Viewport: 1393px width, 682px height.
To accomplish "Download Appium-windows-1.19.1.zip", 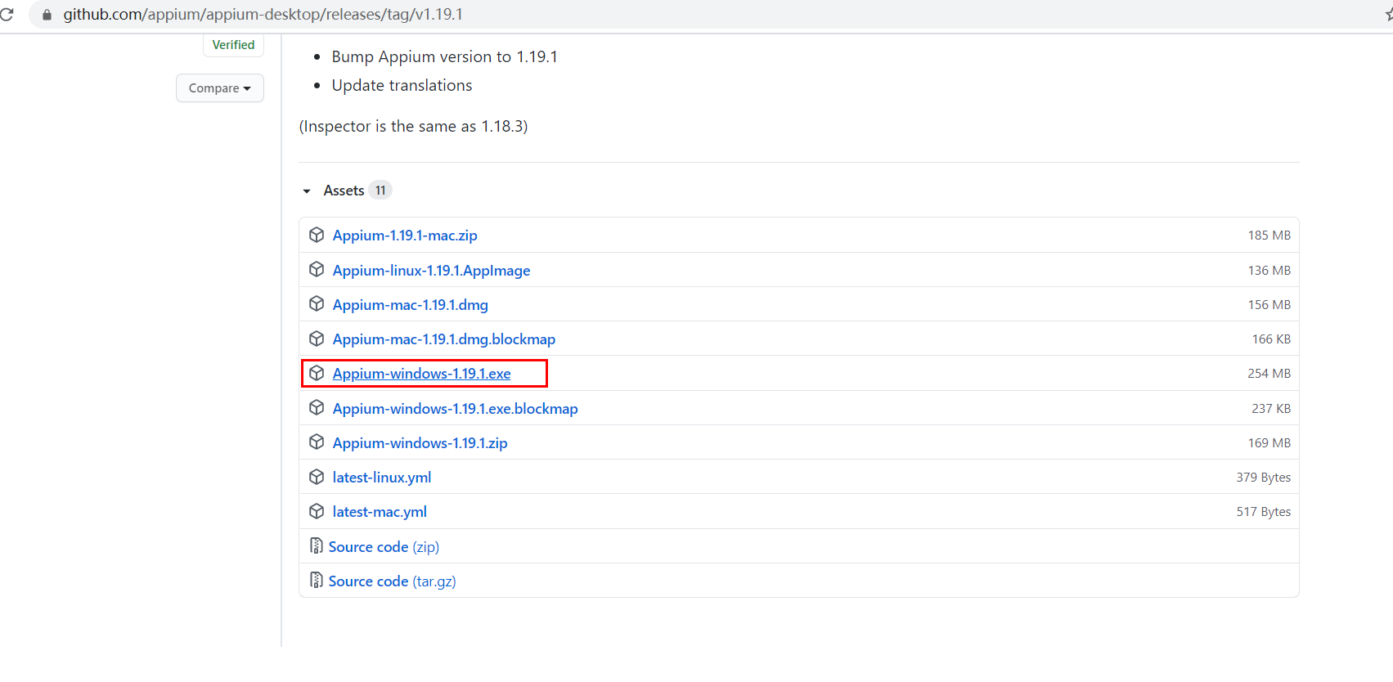I will [420, 443].
